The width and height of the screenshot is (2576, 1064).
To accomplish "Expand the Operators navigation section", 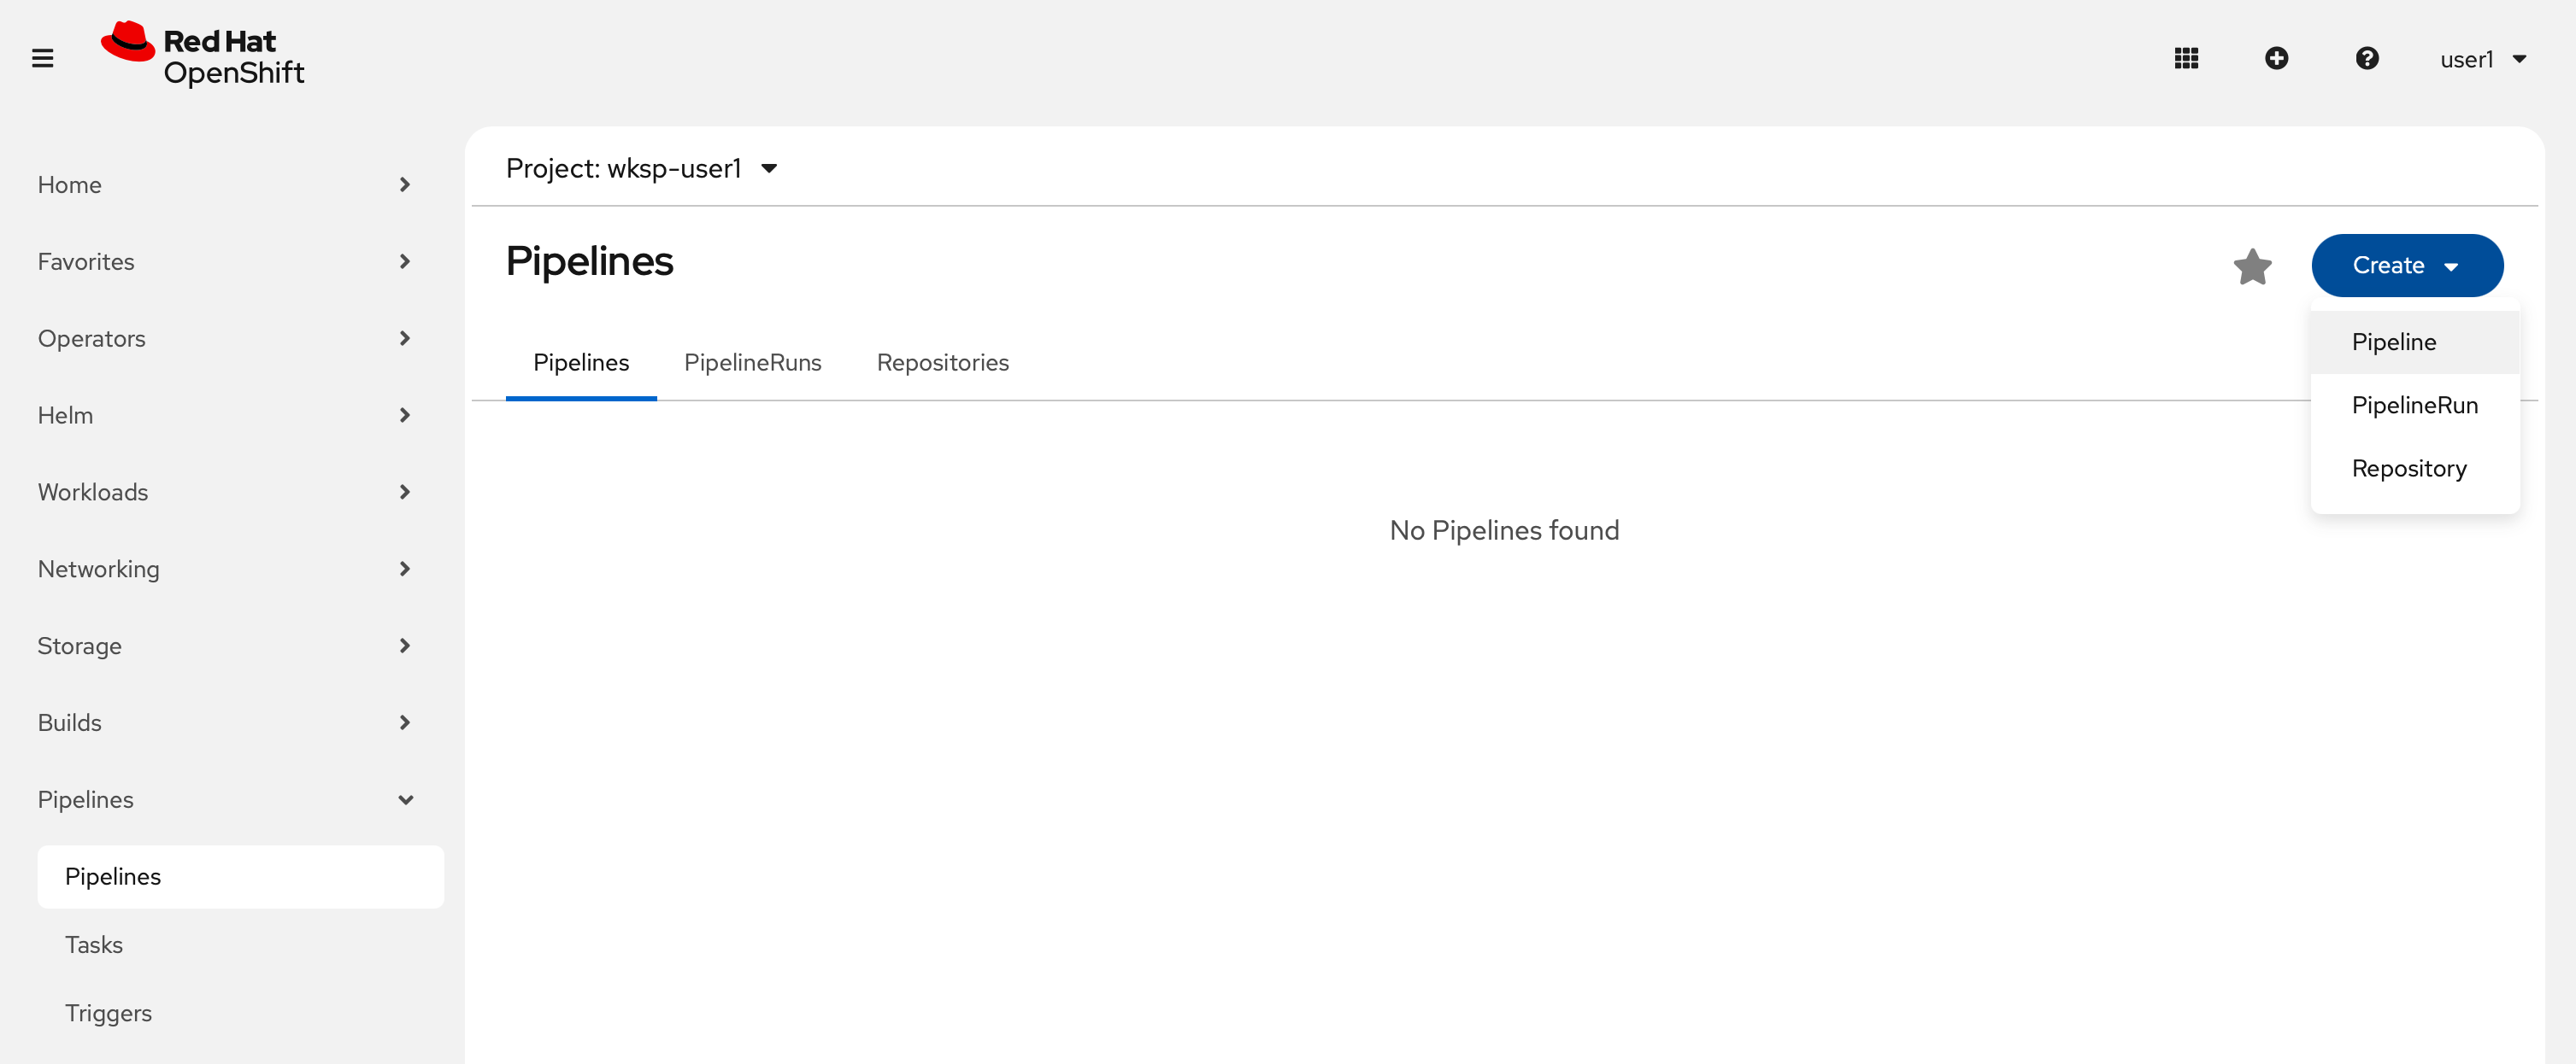I will tap(225, 339).
